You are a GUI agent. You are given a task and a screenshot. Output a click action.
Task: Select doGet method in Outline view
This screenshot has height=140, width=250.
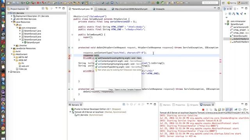click(241, 39)
